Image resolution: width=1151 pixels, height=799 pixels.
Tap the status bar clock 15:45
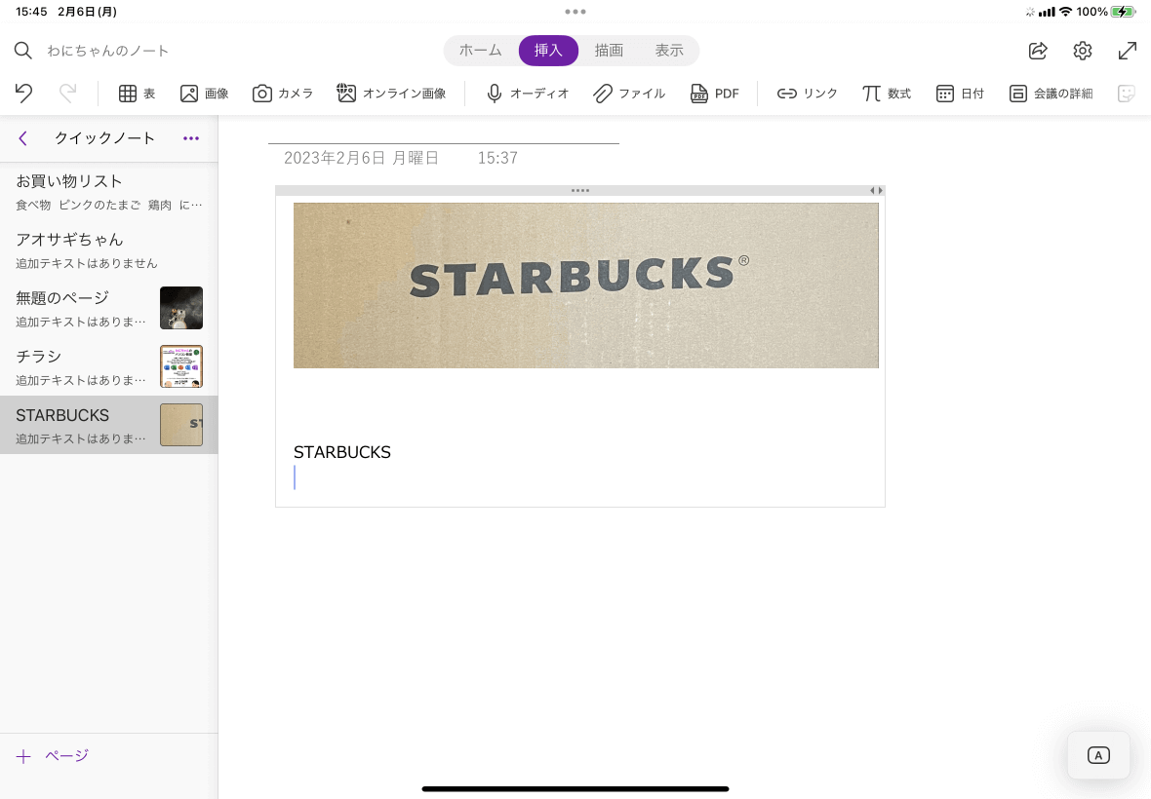31,12
